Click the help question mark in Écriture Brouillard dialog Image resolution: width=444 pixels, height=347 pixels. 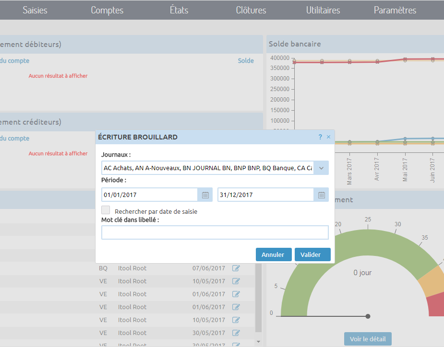point(320,137)
